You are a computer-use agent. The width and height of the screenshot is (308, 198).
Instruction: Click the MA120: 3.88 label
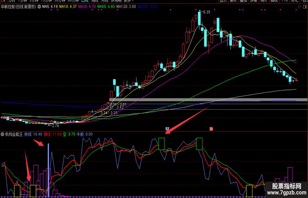tap(126, 7)
